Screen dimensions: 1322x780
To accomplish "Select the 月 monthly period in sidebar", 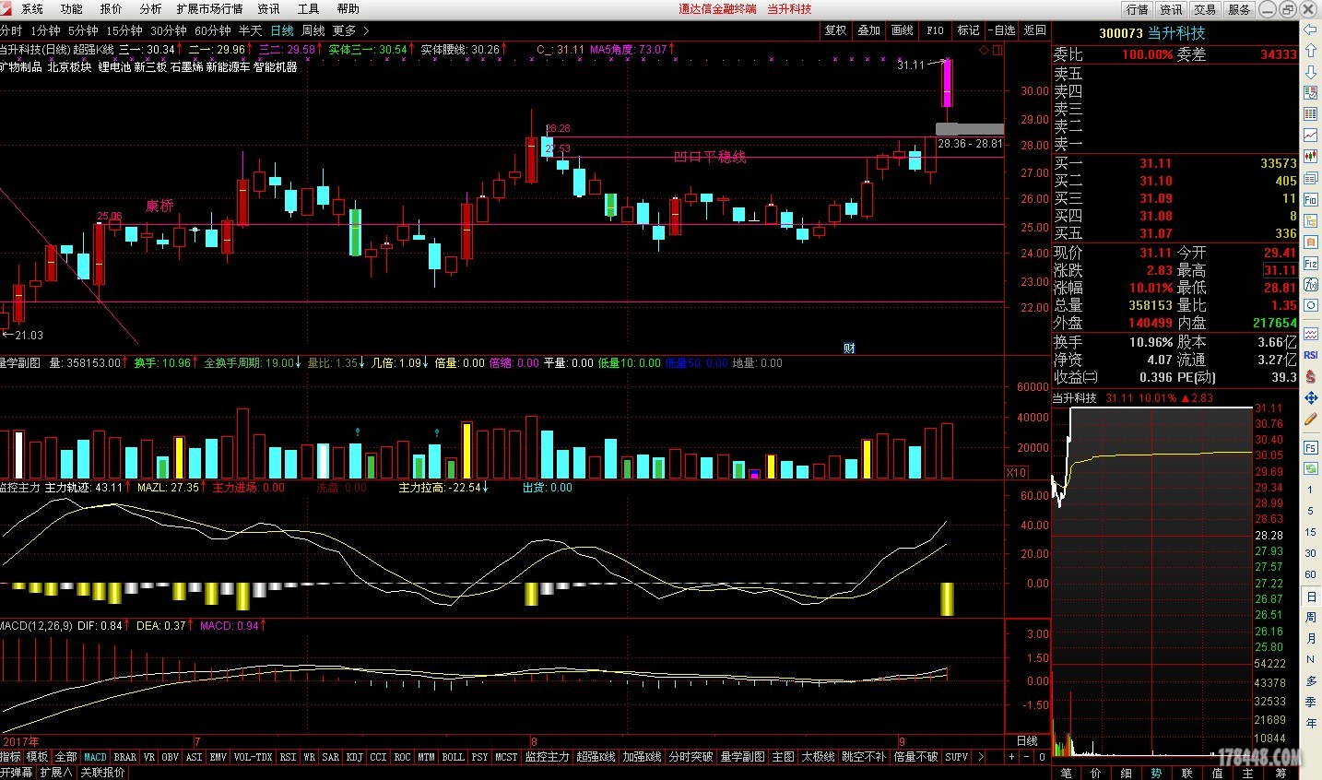I will pyautogui.click(x=1310, y=639).
